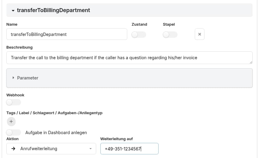Click the Parameter panel label
The image size is (259, 158).
pos(28,78)
